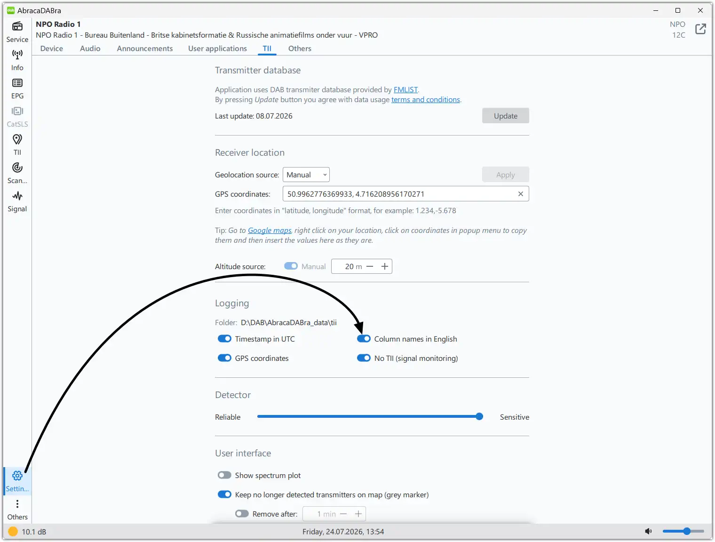Screen dimensions: 715x542
Task: Show the Signal waveform view
Action: 17,201
